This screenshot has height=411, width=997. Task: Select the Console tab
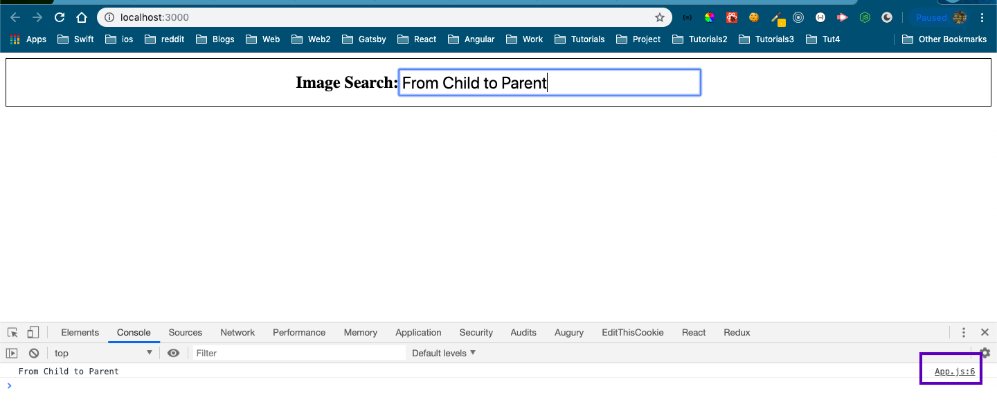tap(134, 333)
